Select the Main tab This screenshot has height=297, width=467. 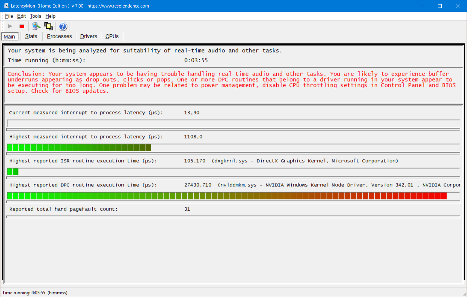9,37
